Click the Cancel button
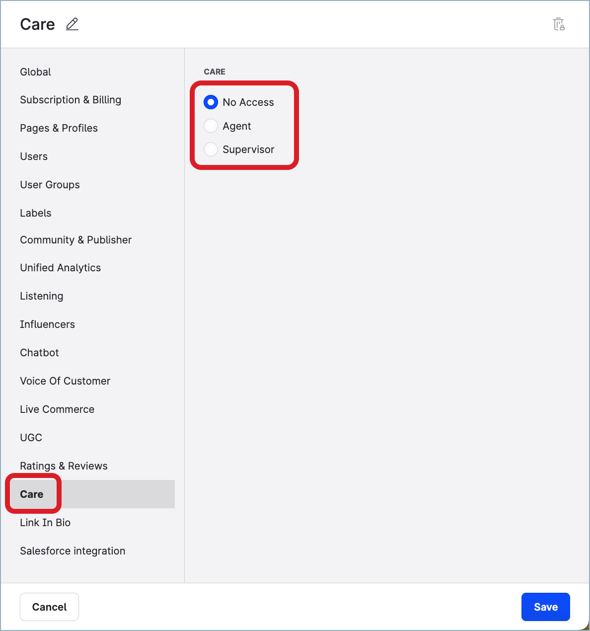The height and width of the screenshot is (631, 590). click(49, 607)
